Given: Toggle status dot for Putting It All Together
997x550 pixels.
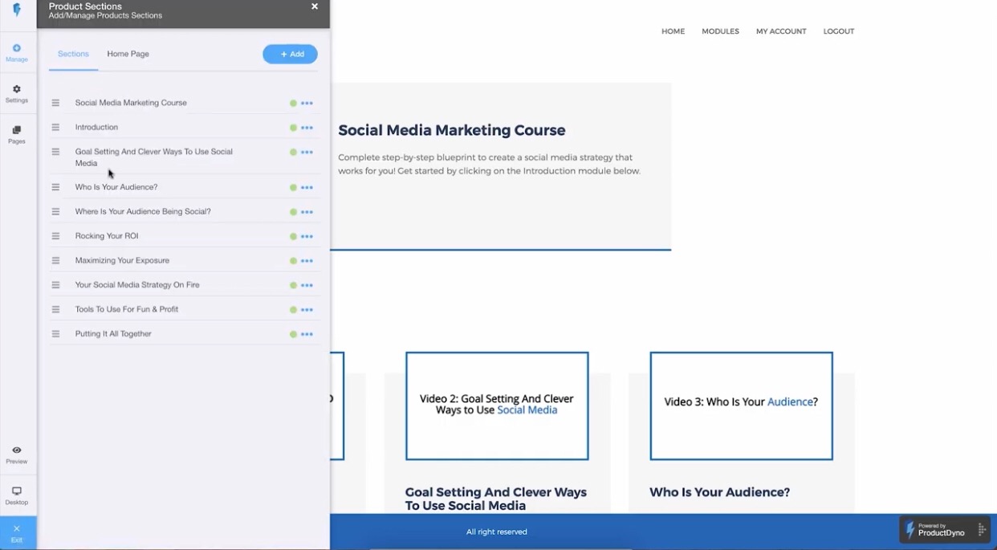Looking at the screenshot, I should click(x=293, y=334).
